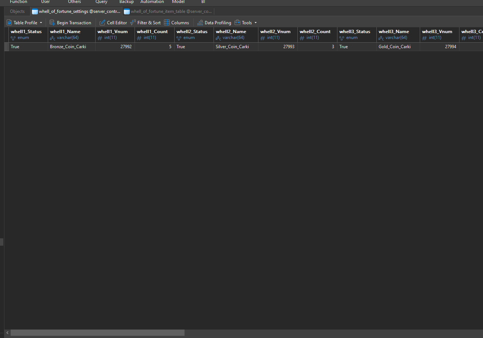Open the Query menu
This screenshot has height=338, width=483.
(x=101, y=2)
